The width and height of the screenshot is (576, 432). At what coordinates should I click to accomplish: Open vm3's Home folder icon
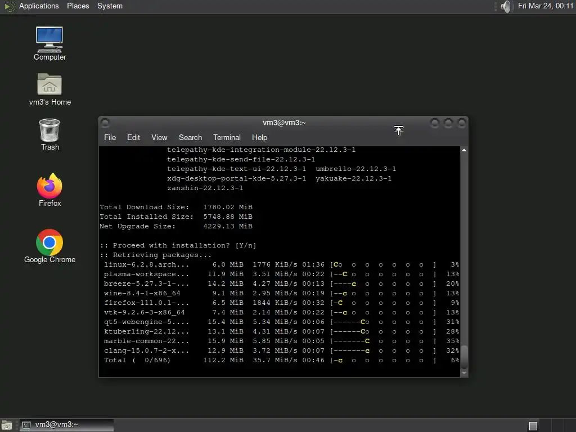point(49,89)
